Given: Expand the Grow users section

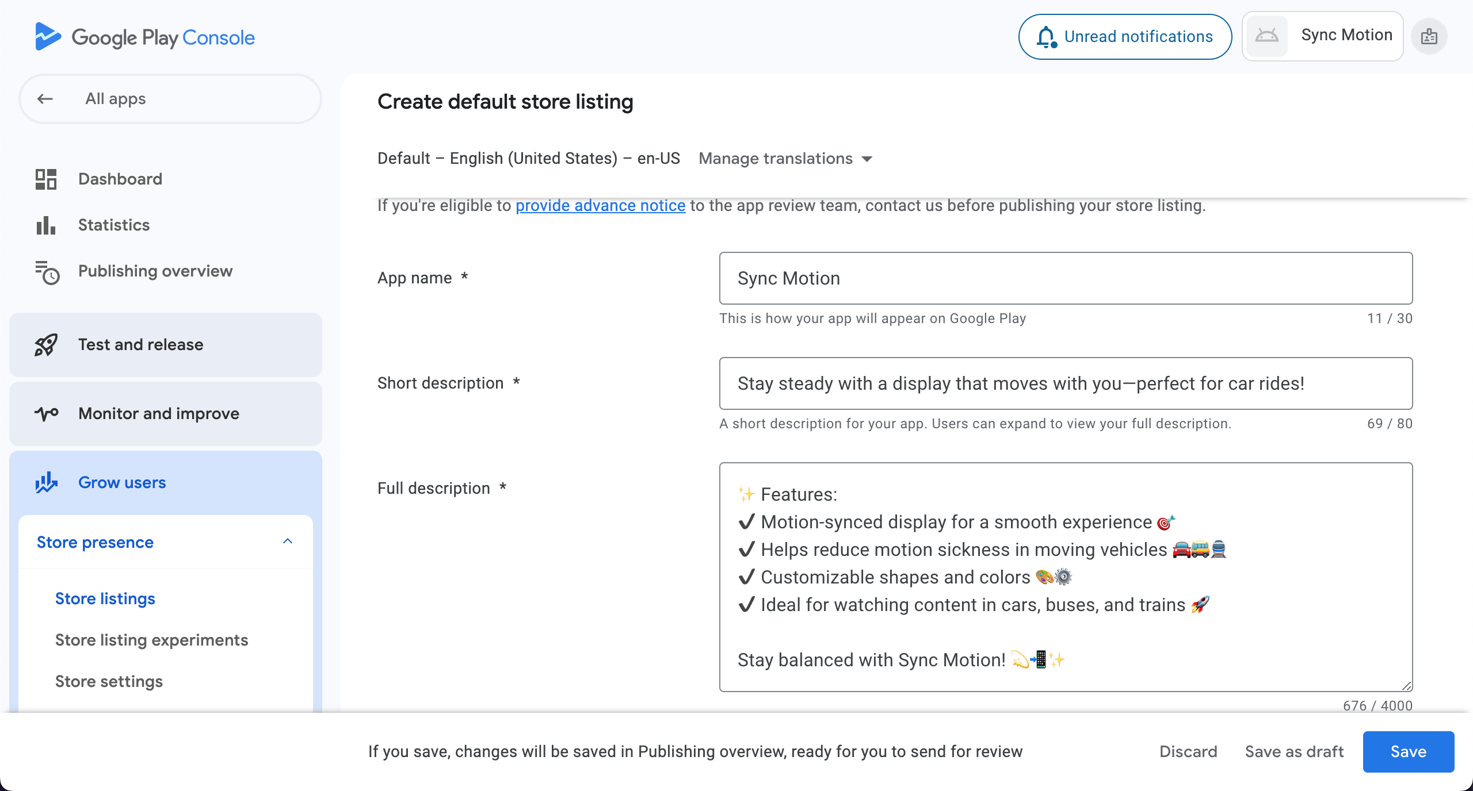Looking at the screenshot, I should [166, 483].
